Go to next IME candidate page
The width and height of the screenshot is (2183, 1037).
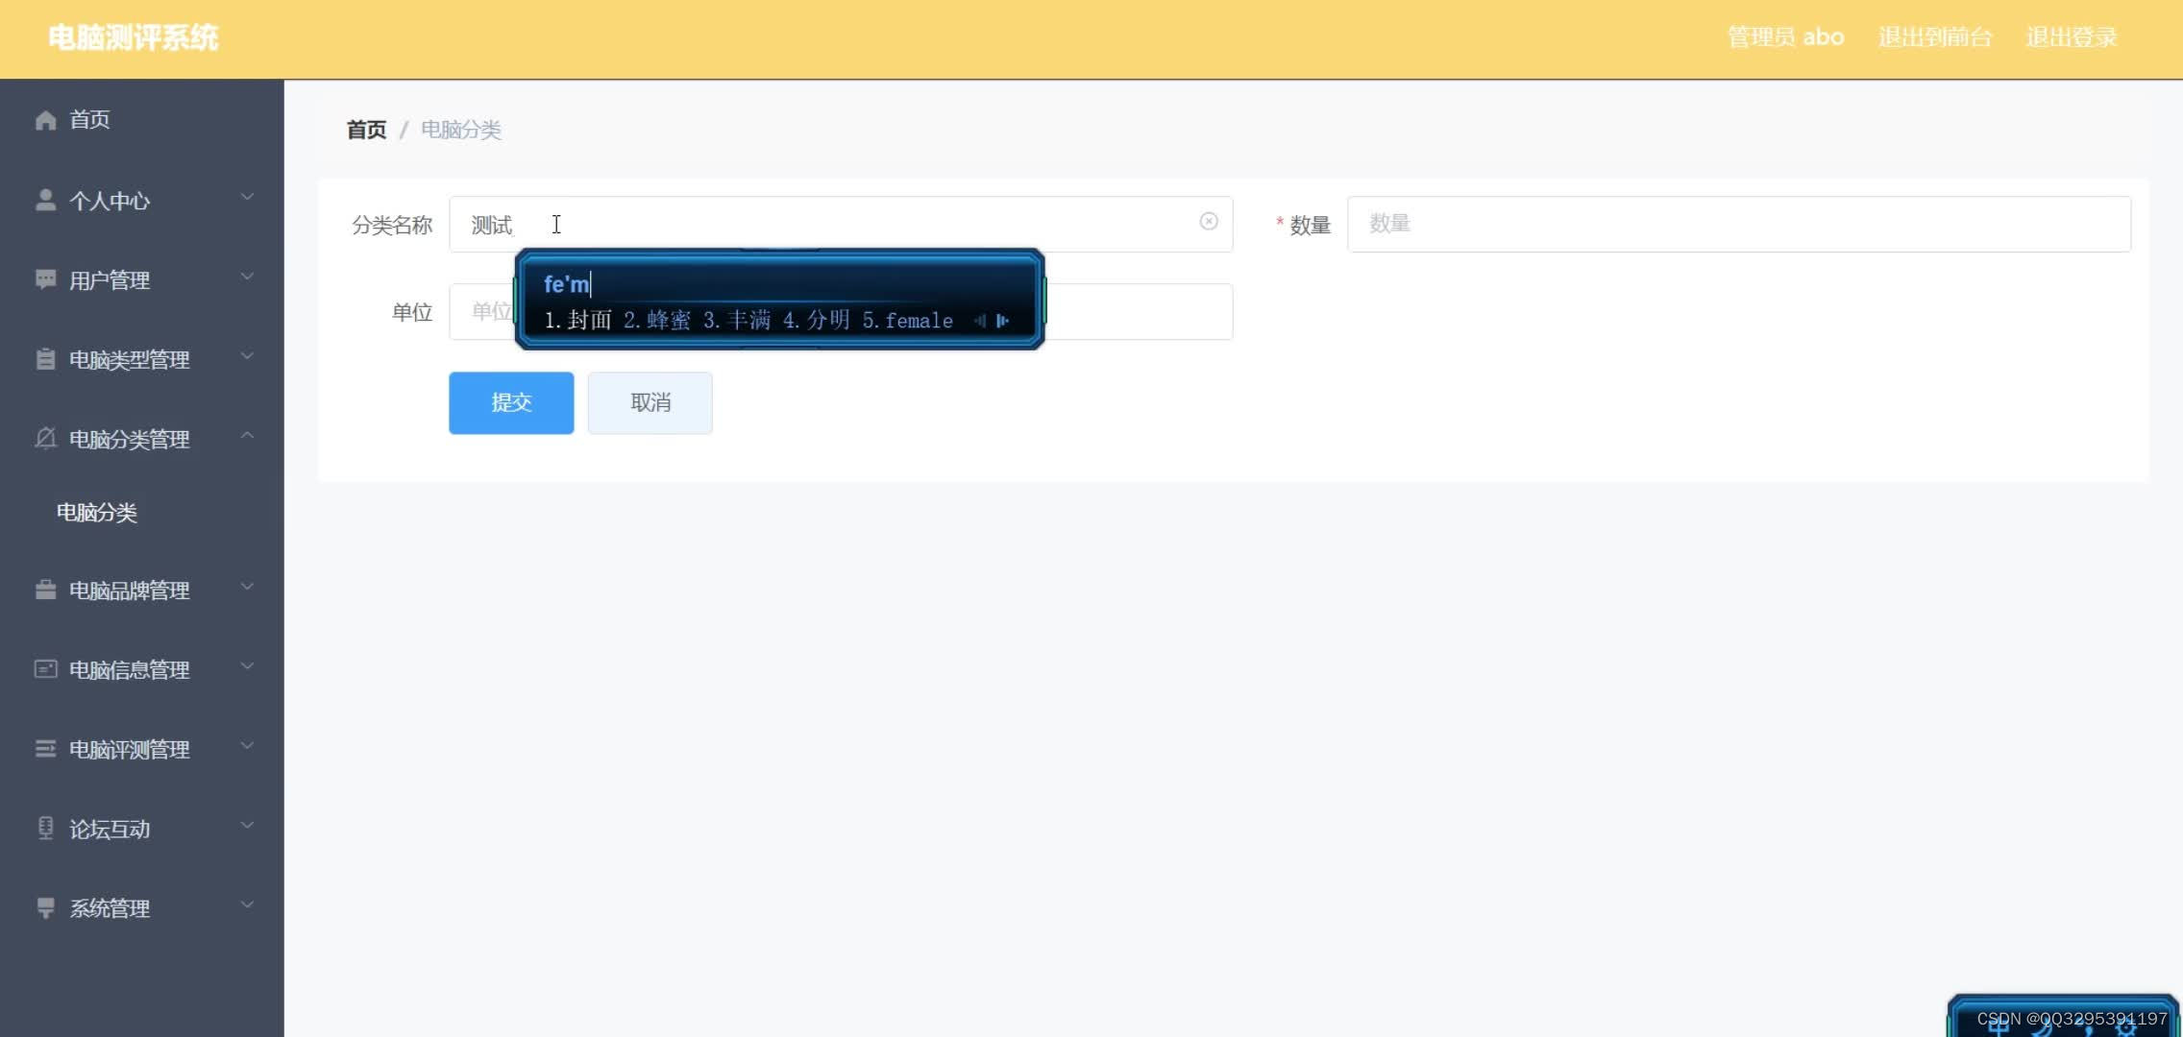[x=1002, y=321]
